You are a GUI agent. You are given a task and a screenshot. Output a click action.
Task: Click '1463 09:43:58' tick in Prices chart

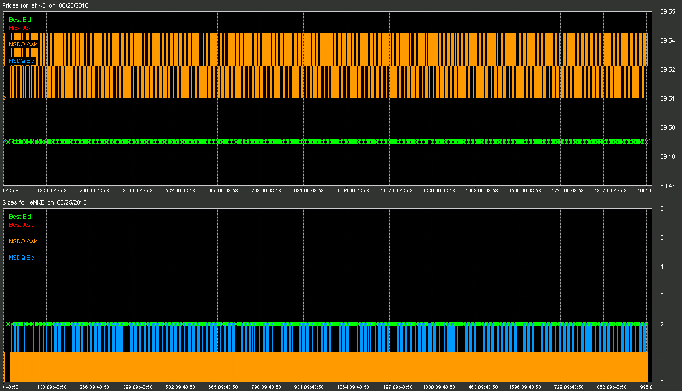482,191
